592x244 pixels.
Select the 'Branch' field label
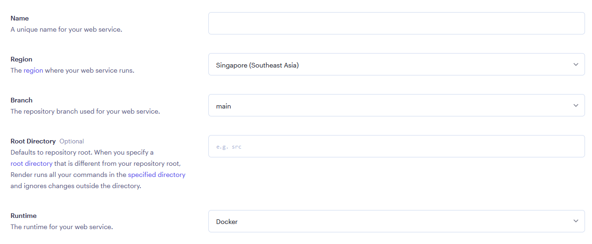tap(21, 100)
